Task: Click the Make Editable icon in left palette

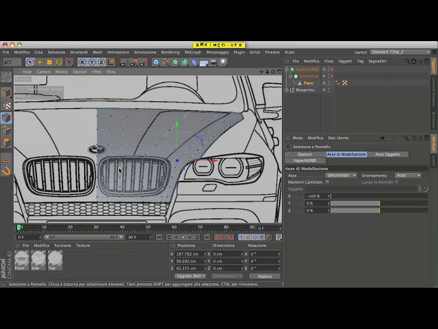Action: (x=6, y=77)
